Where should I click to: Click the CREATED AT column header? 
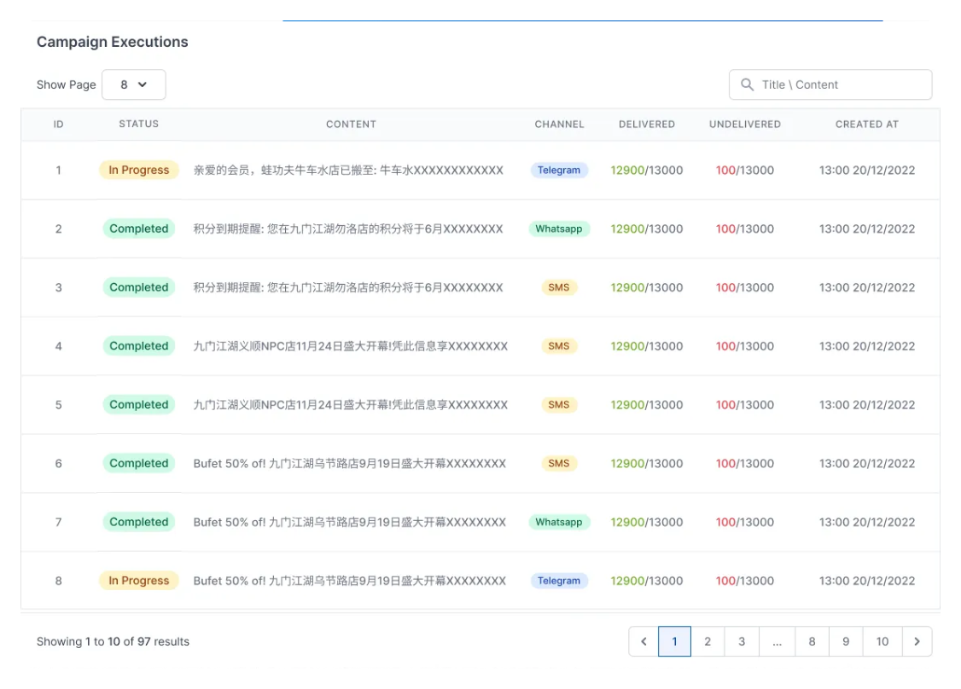[x=866, y=124]
